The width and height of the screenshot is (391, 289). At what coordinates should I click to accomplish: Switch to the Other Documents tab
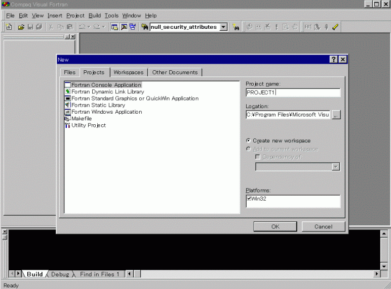pos(175,72)
